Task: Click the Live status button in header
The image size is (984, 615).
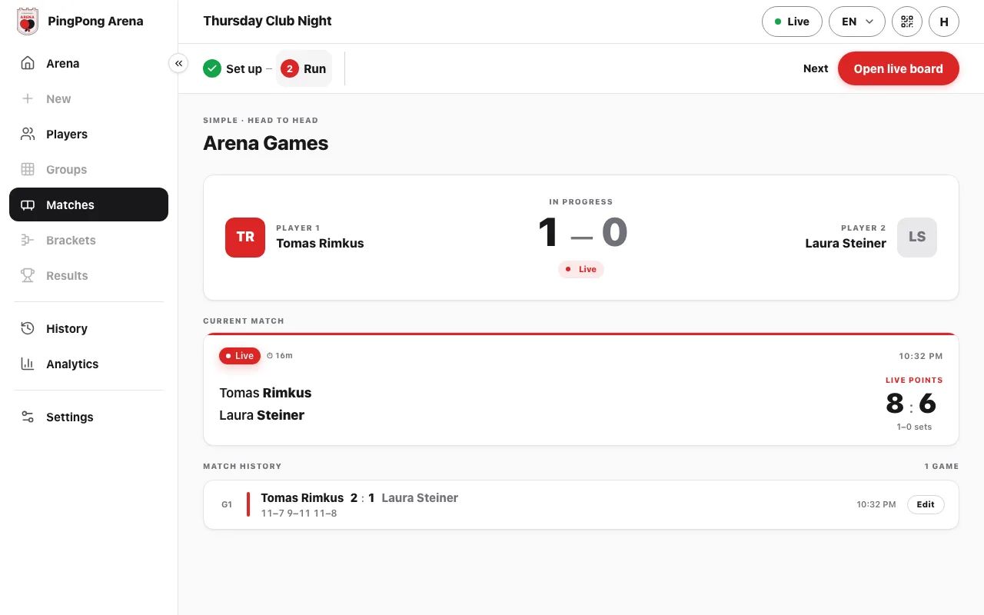Action: point(792,22)
